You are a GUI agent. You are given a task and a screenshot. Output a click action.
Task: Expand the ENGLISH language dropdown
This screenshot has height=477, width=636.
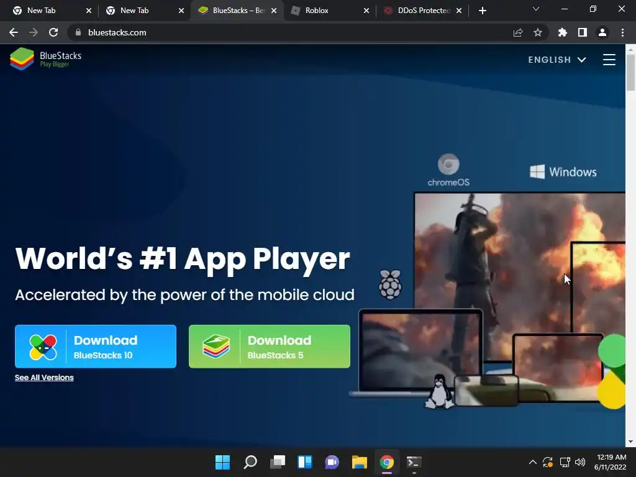tap(557, 60)
